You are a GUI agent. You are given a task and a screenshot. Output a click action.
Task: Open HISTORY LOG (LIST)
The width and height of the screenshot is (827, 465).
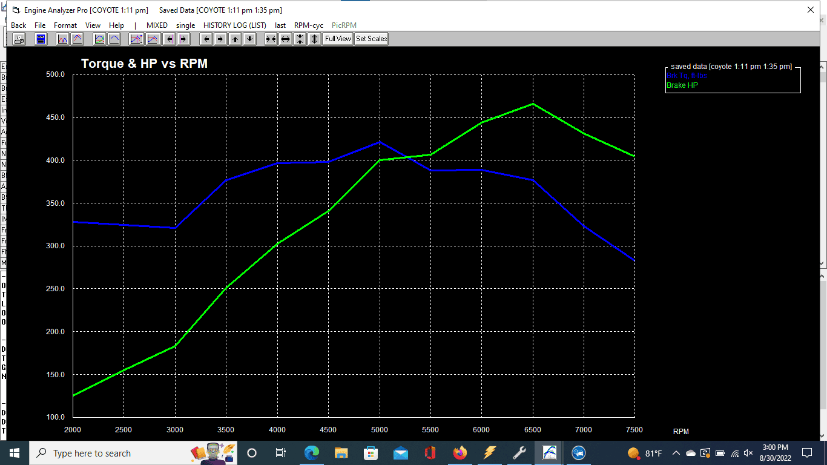click(235, 25)
